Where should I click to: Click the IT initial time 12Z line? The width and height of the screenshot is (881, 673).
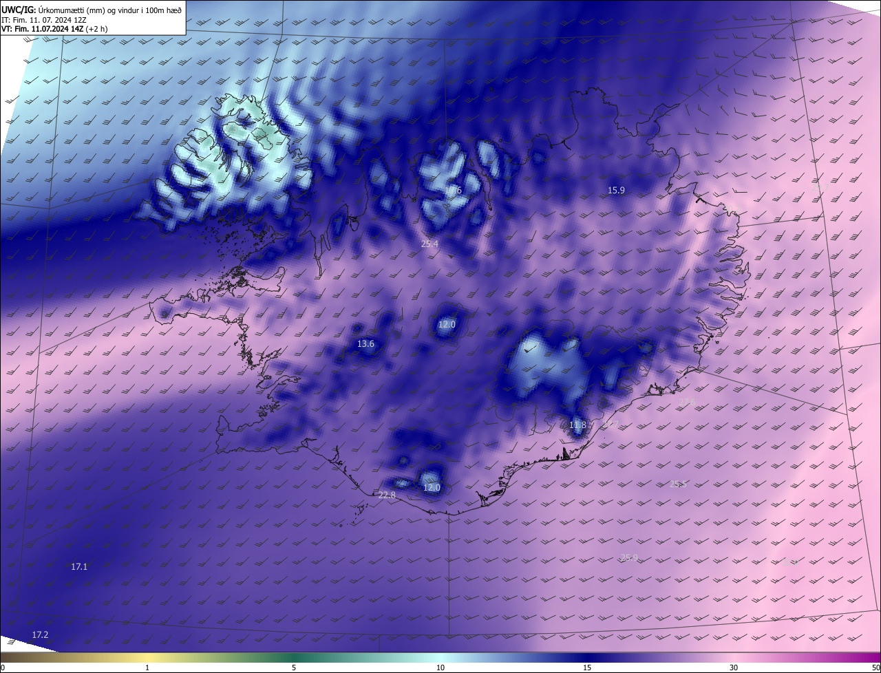pos(44,19)
